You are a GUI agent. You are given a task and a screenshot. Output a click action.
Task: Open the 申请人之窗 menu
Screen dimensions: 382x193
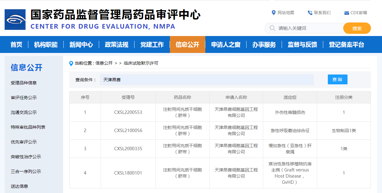tap(226, 45)
